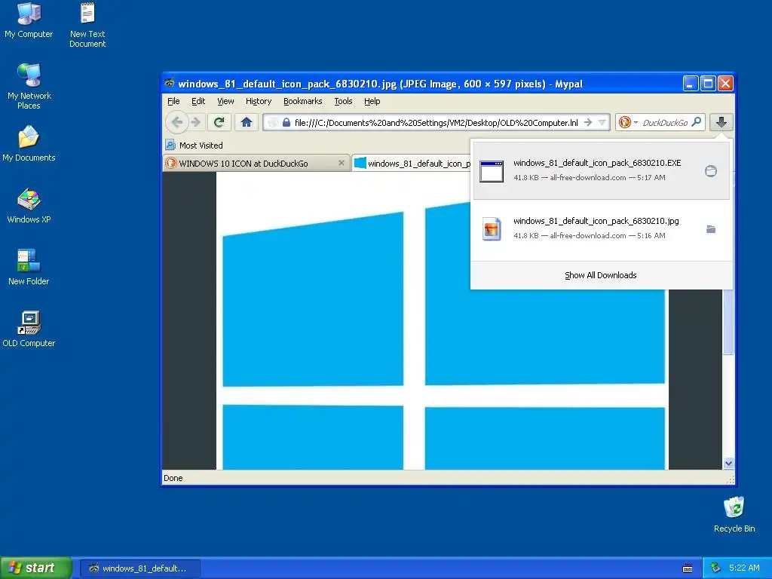Select the OLD Computer shortcut icon

click(x=29, y=329)
